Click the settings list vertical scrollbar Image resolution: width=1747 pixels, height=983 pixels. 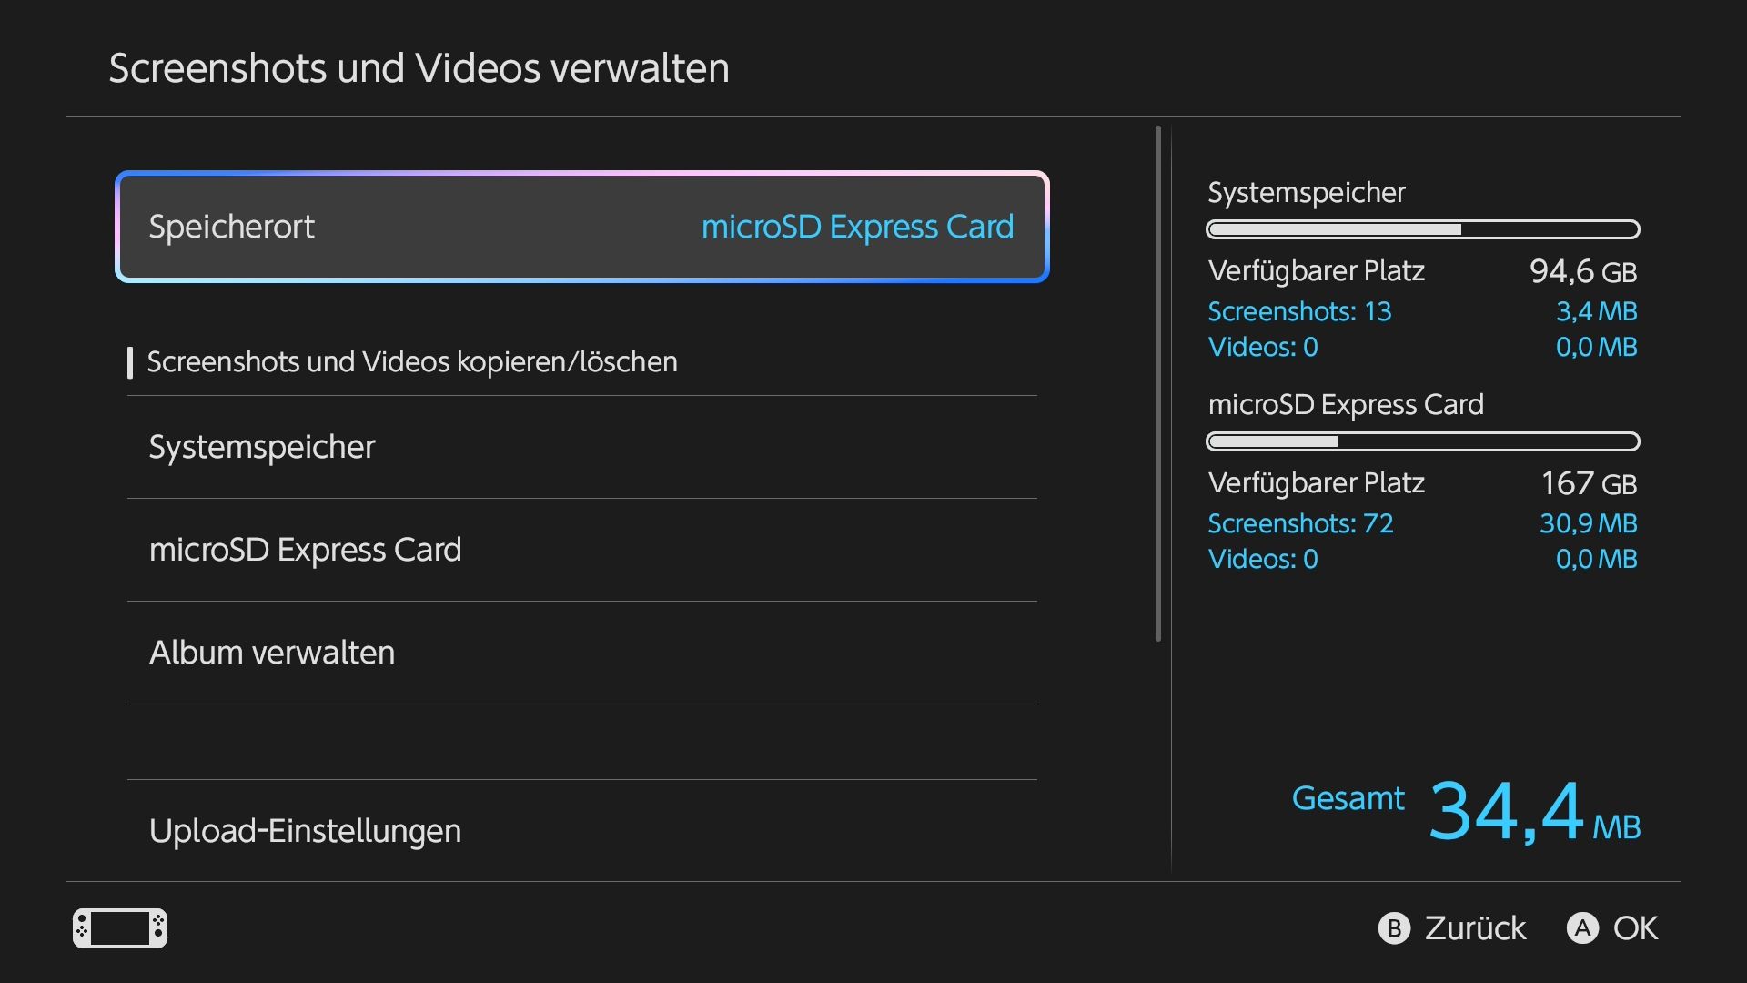pyautogui.click(x=1158, y=383)
